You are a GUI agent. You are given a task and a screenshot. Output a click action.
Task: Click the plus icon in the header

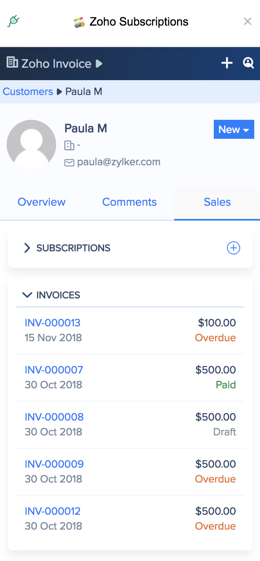227,63
